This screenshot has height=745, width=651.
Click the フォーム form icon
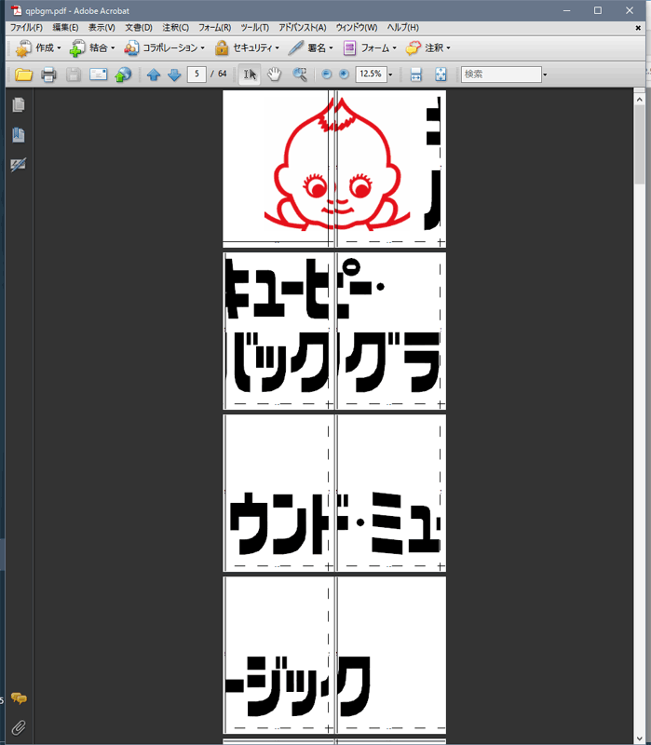click(x=349, y=48)
